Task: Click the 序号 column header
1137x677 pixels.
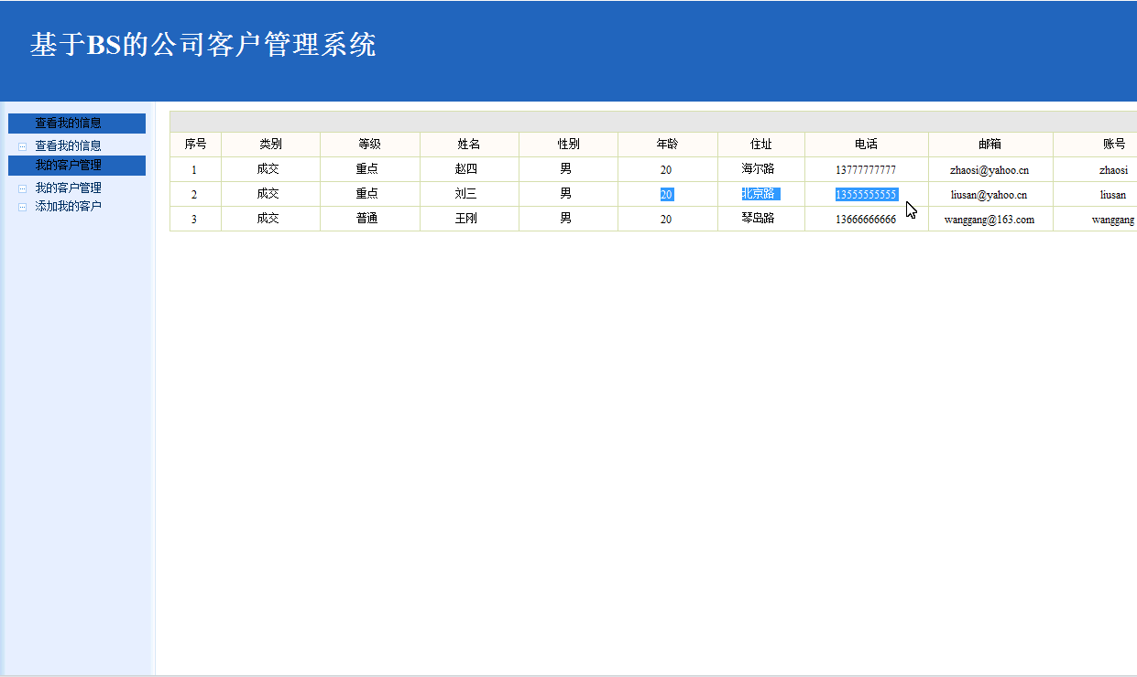Action: (x=195, y=145)
